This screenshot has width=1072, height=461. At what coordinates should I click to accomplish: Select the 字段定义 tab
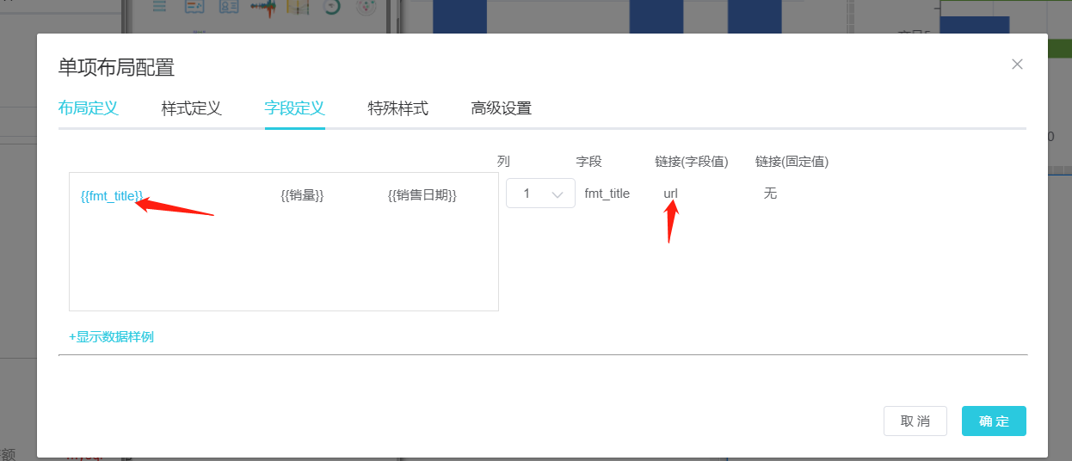pyautogui.click(x=294, y=108)
